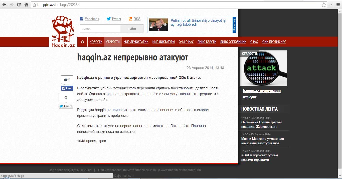Click the timestamp 14:51 • 23 Апреля 2014
Viewport: 342px width, 179px height.
[x=256, y=118]
